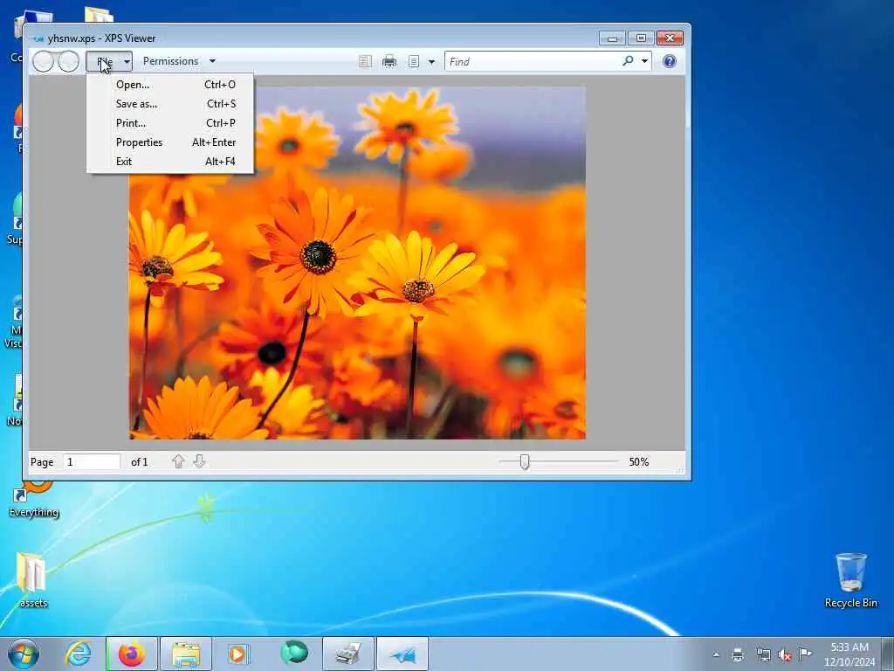The image size is (894, 671).
Task: Launch Firefox from the taskbar
Action: (131, 654)
